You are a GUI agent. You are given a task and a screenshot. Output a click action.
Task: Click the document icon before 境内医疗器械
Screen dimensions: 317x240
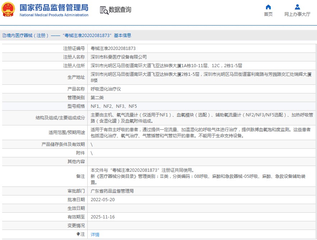click(4, 36)
